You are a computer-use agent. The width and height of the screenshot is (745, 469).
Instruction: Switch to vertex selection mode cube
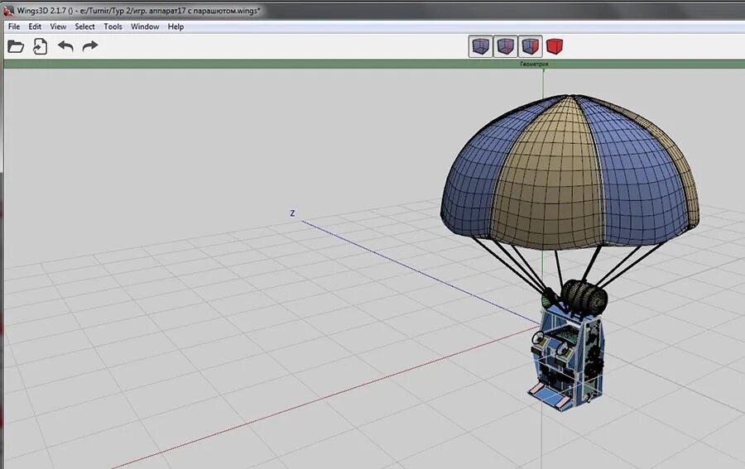coord(480,46)
